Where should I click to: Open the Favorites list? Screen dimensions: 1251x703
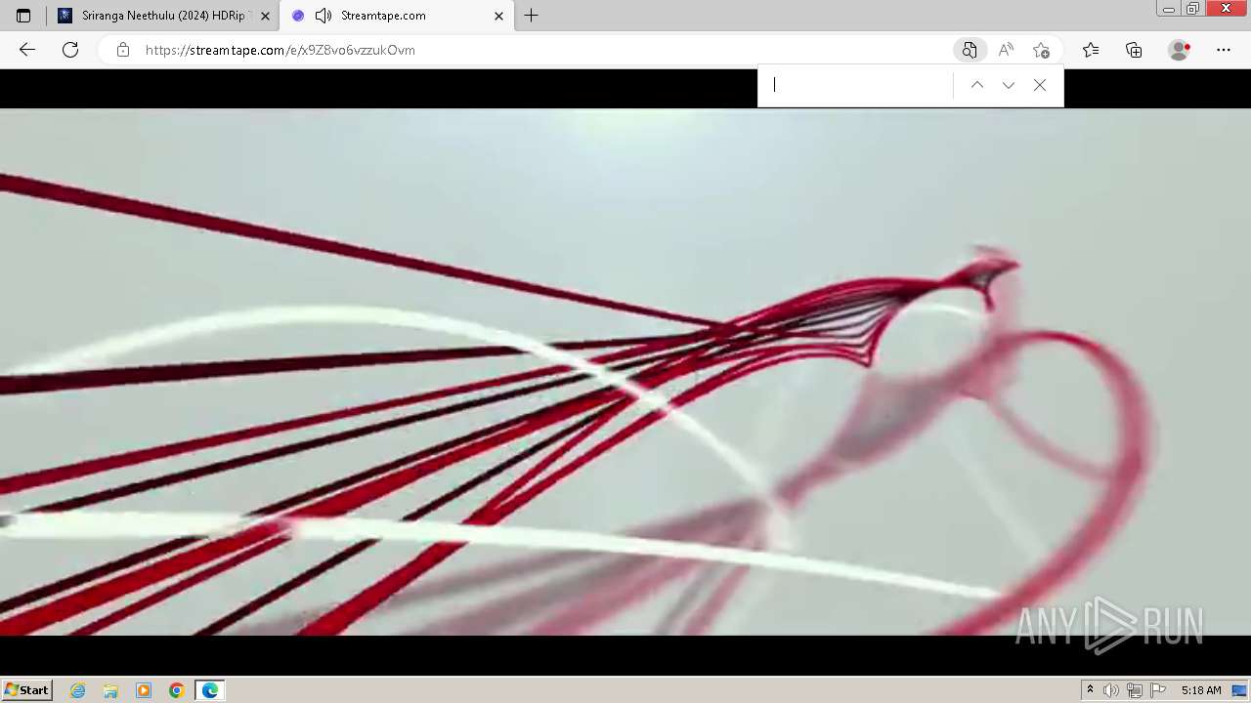coord(1091,50)
